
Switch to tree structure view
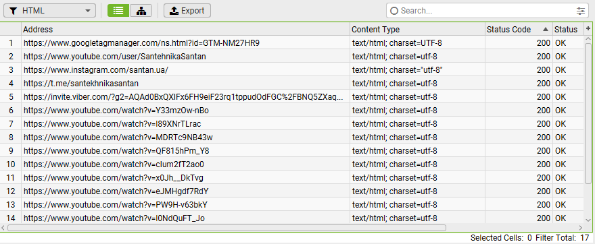pyautogui.click(x=141, y=11)
